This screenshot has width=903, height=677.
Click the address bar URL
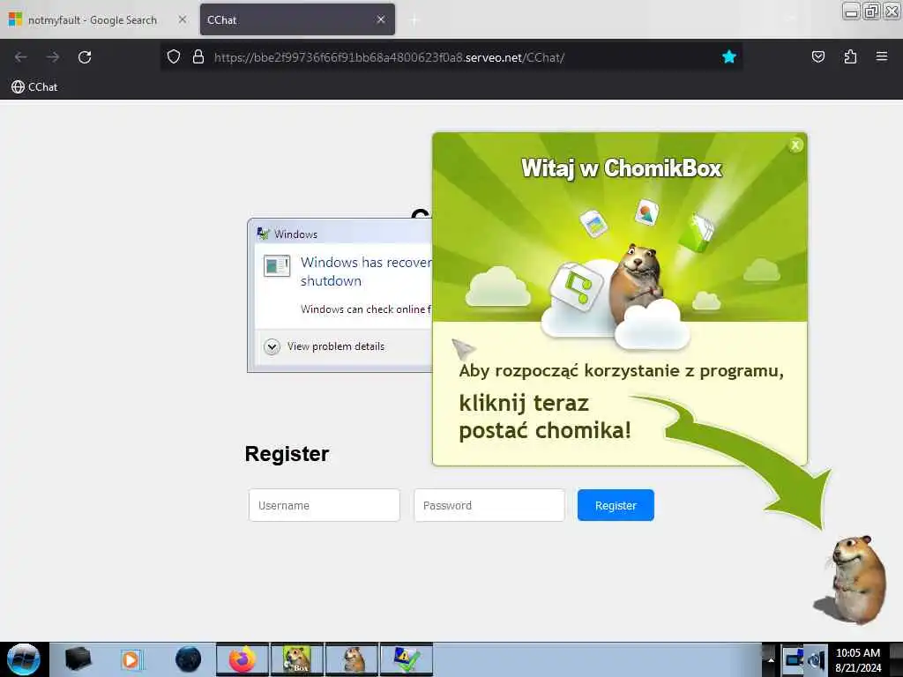click(x=389, y=57)
